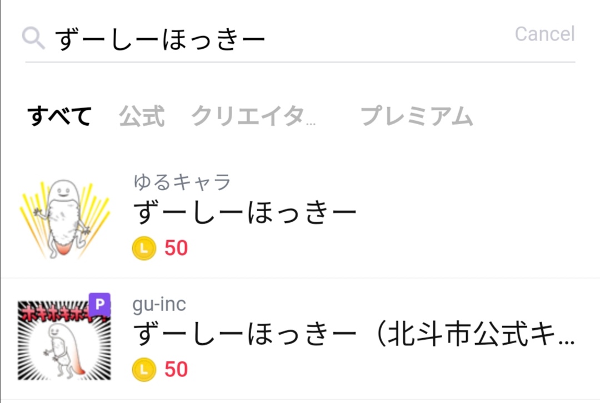This screenshot has width=600, height=403.
Task: Click the red 50 price of gu-inc result
Action: coord(176,369)
